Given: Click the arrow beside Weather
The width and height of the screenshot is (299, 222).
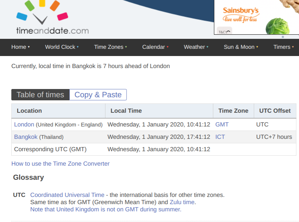Looking at the screenshot, I should tap(207, 47).
